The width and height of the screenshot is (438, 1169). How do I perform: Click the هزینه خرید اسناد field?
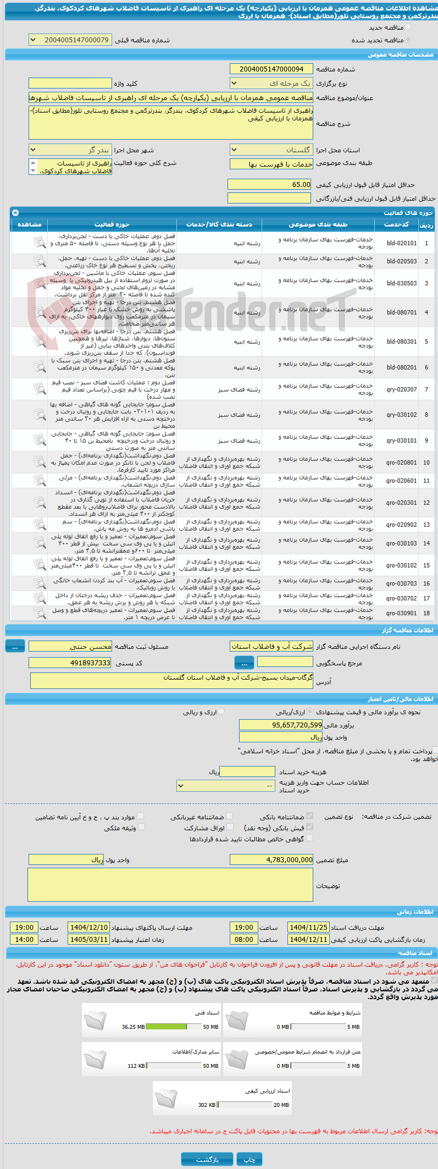[247, 771]
